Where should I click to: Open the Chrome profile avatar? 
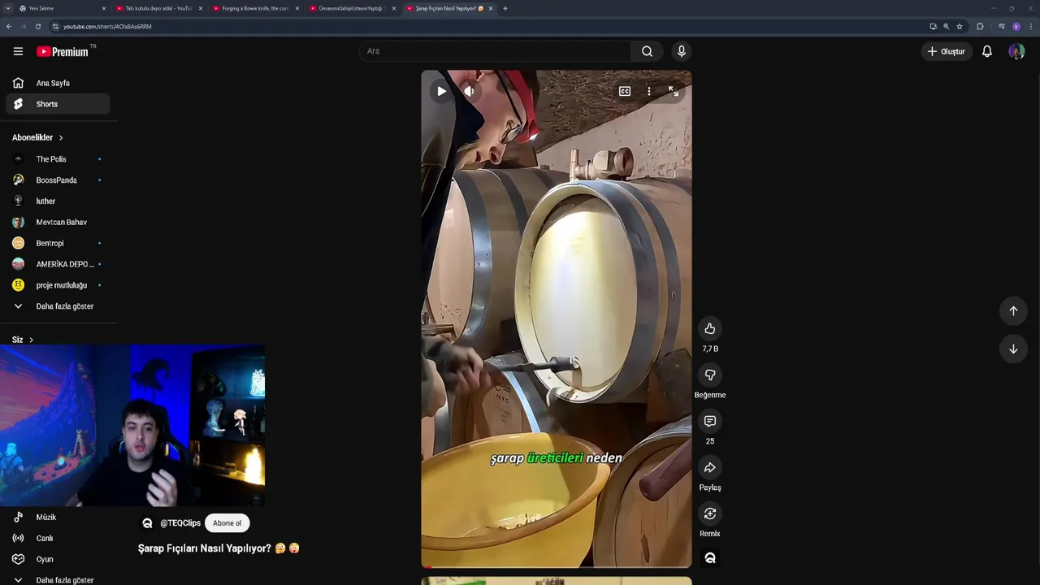1016,26
